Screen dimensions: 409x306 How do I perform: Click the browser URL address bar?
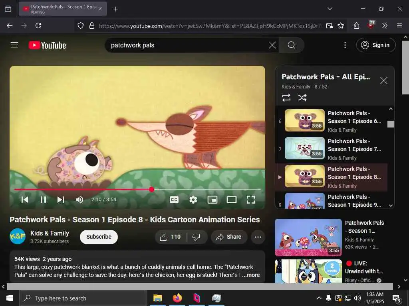coord(210,25)
